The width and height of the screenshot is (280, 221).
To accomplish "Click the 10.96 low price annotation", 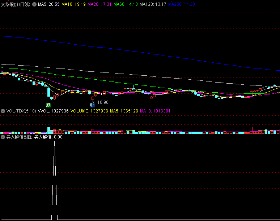I will coord(103,102).
